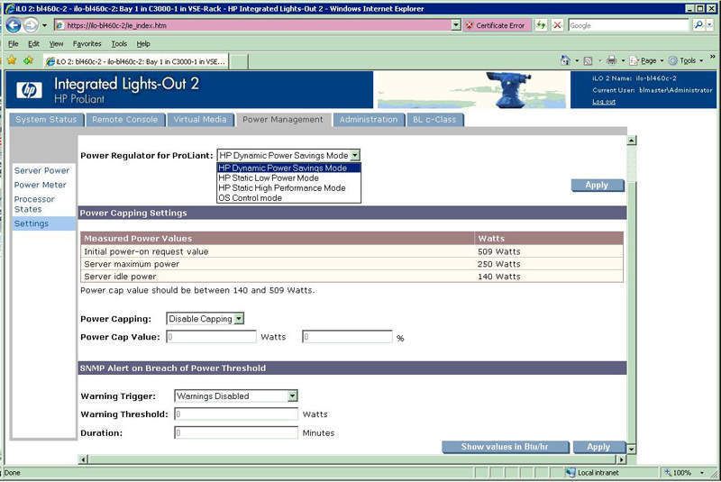The image size is (721, 482).
Task: Open Favorites Center star icon
Action: 12,60
